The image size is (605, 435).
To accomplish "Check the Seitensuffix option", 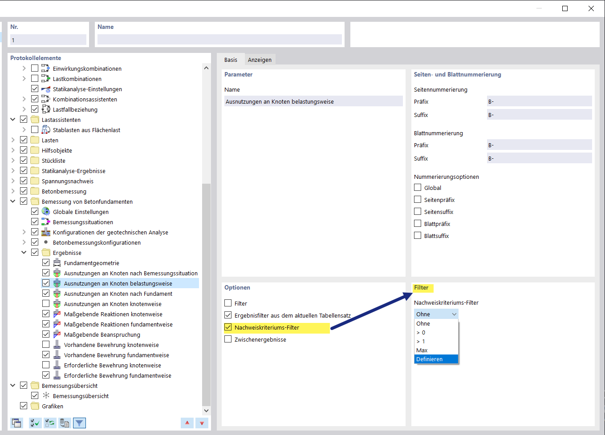I will pyautogui.click(x=418, y=212).
